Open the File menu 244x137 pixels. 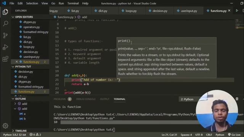12,3
